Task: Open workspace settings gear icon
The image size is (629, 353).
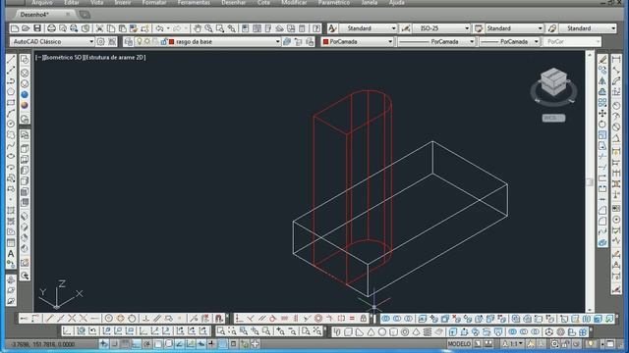Action: click(x=100, y=41)
